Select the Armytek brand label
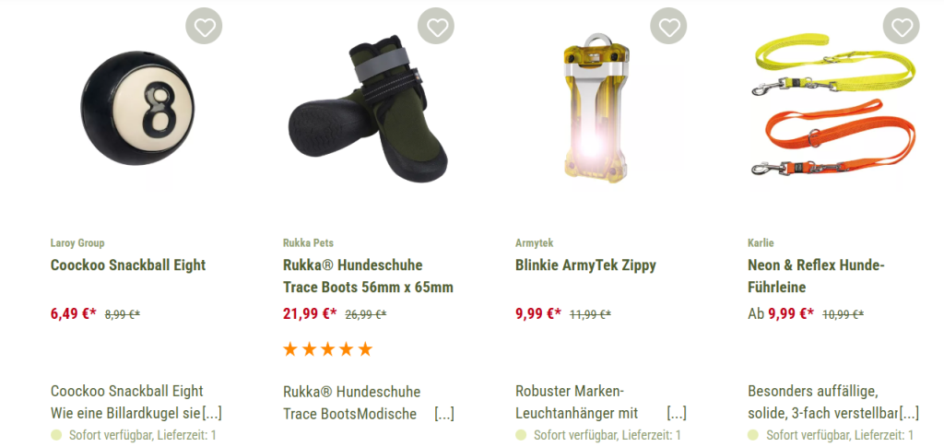The width and height of the screenshot is (944, 447). pos(534,243)
